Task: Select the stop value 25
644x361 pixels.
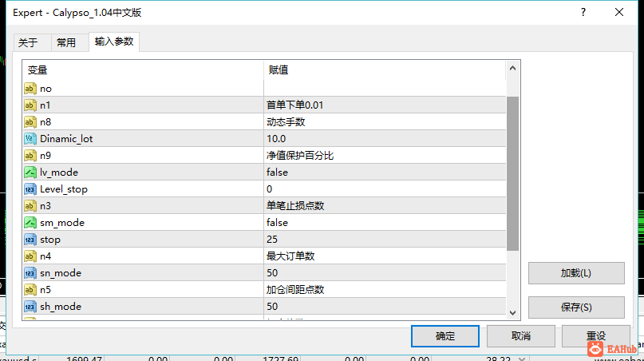Action: pyautogui.click(x=272, y=240)
